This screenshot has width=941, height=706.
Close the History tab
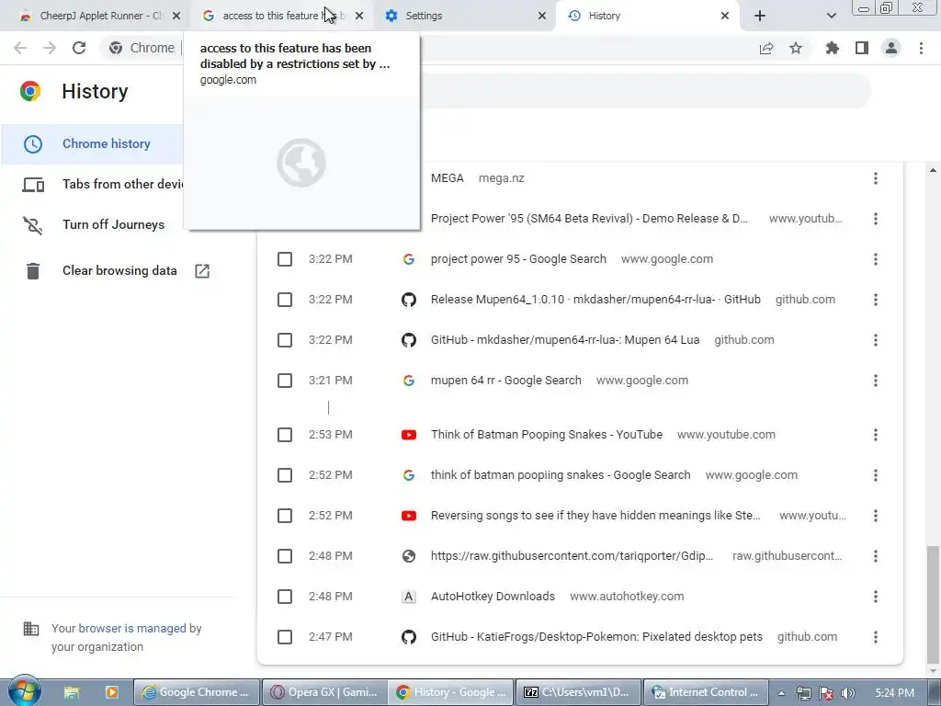tap(725, 16)
